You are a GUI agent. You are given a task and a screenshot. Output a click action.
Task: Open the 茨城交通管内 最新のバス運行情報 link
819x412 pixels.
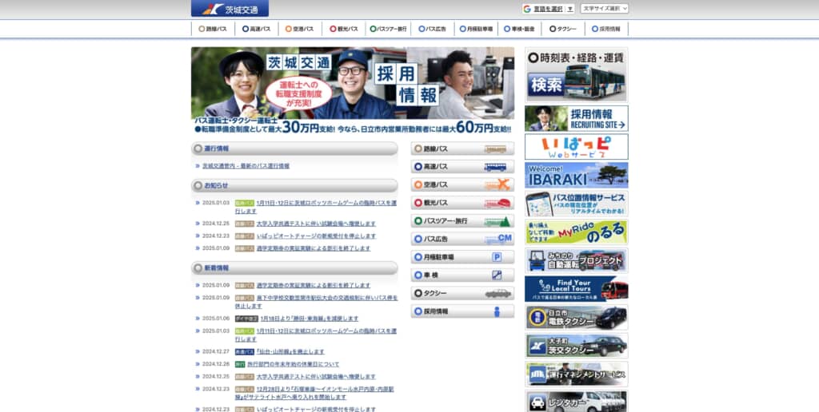pos(246,166)
